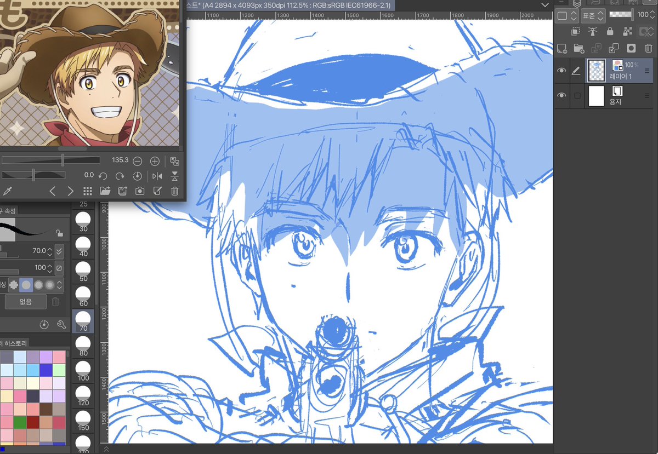This screenshot has height=454, width=658.
Task: Show the next sub view image
Action: [x=70, y=191]
